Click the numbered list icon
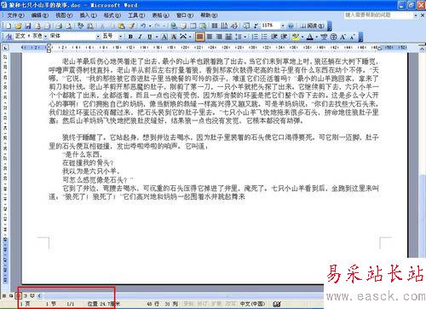 click(255, 37)
